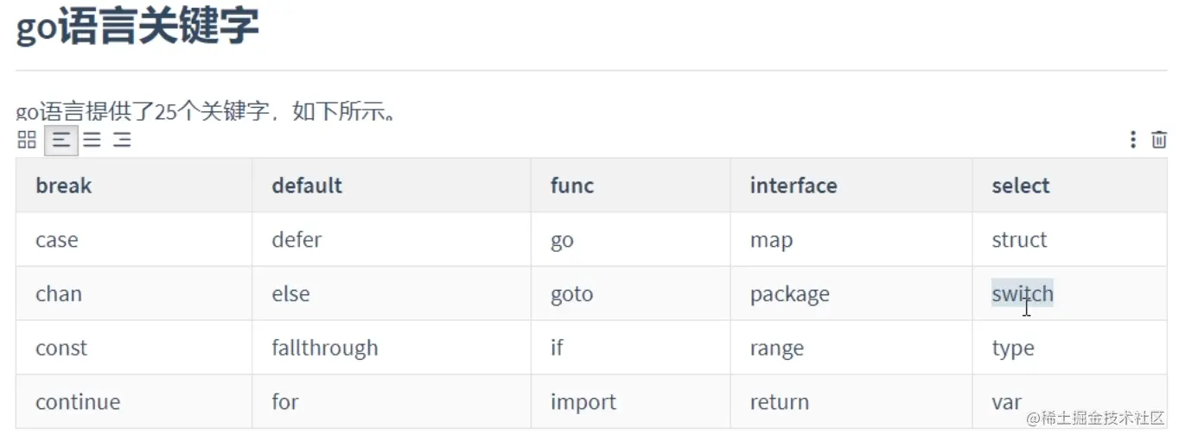Click the 'struct' table cell
1179x441 pixels.
pos(1019,240)
